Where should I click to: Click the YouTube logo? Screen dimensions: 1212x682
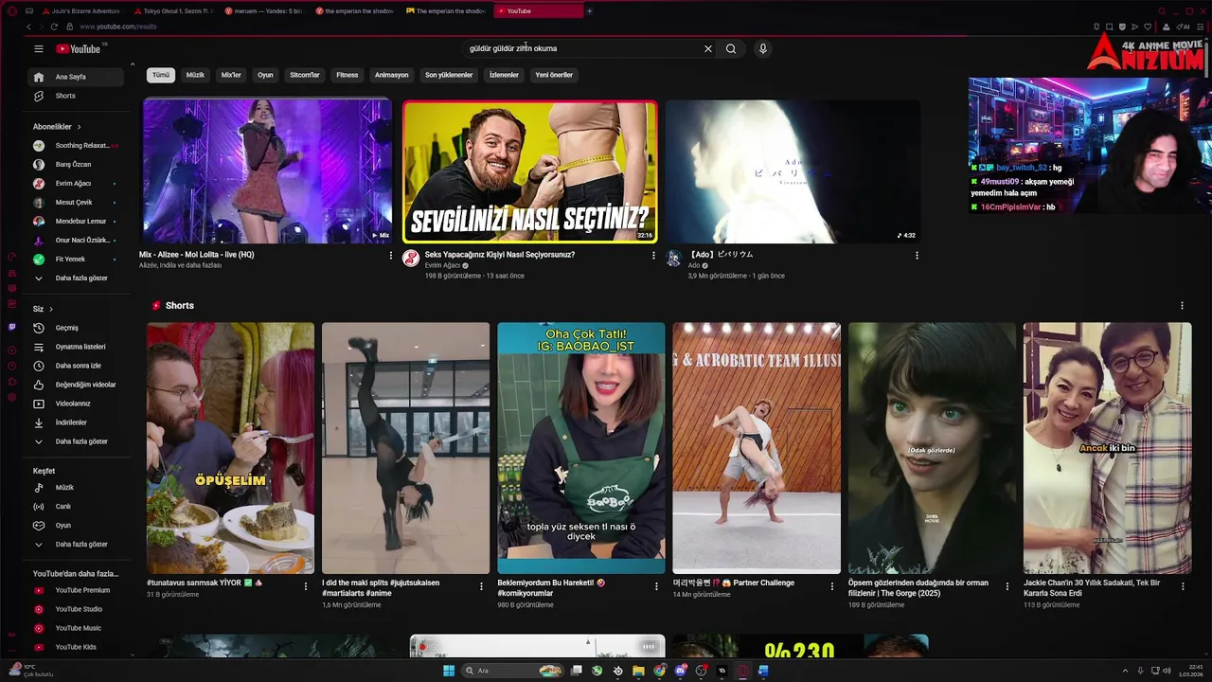[79, 48]
